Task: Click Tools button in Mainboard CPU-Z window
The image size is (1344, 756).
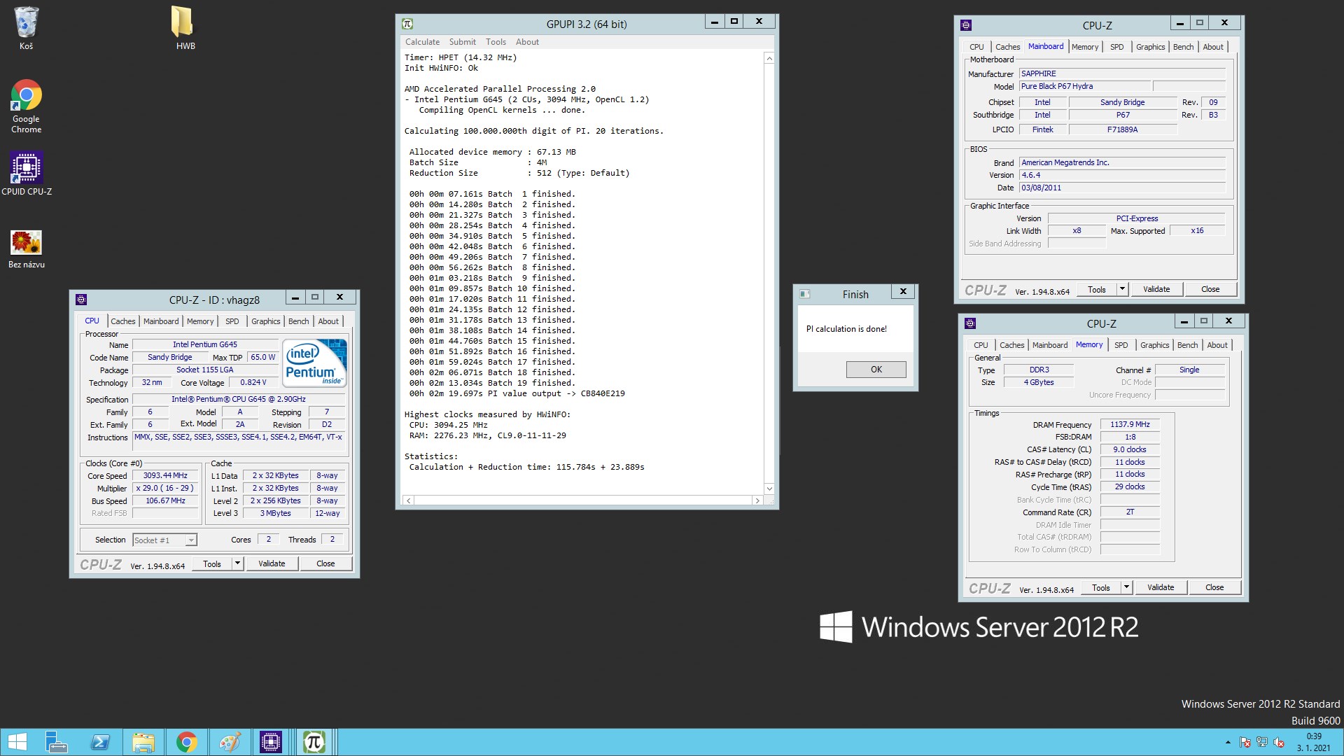Action: [1096, 289]
